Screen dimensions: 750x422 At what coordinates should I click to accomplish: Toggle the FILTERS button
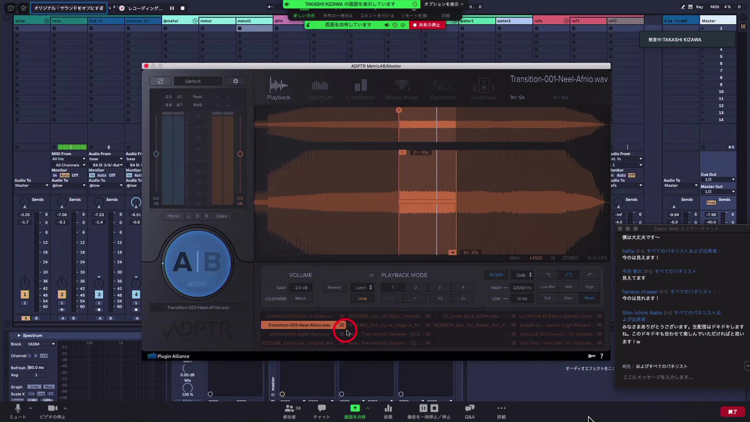[496, 275]
